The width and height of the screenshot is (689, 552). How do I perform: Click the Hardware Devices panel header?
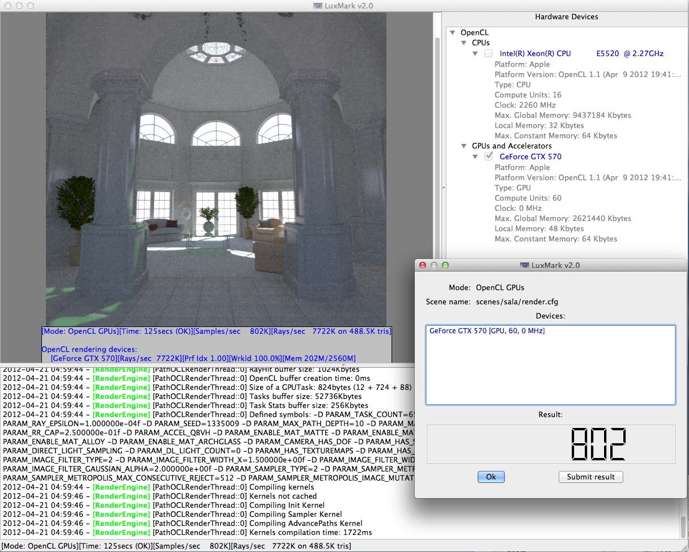coord(567,17)
